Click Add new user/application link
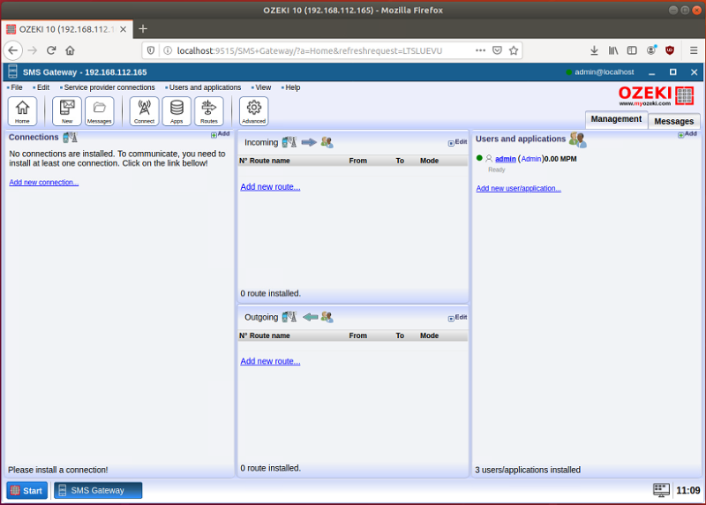Screen dimensions: 706x505 tap(518, 188)
